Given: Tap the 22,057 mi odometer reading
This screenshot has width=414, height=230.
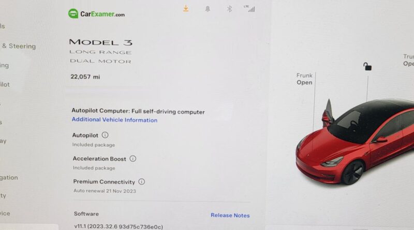Looking at the screenshot, I should point(85,77).
